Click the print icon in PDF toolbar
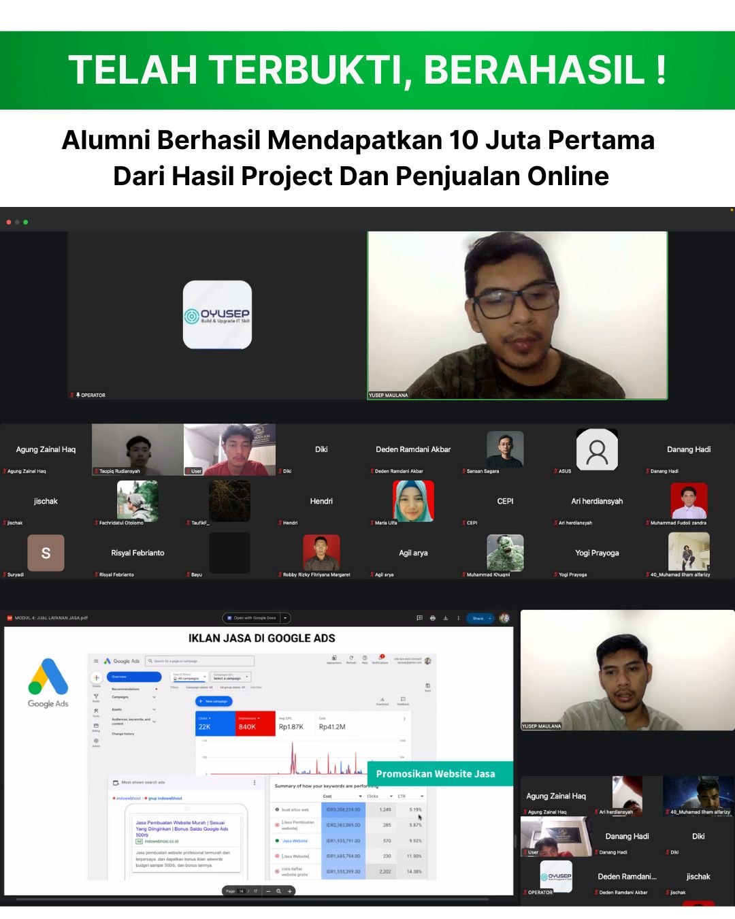The width and height of the screenshot is (735, 919). point(432,618)
